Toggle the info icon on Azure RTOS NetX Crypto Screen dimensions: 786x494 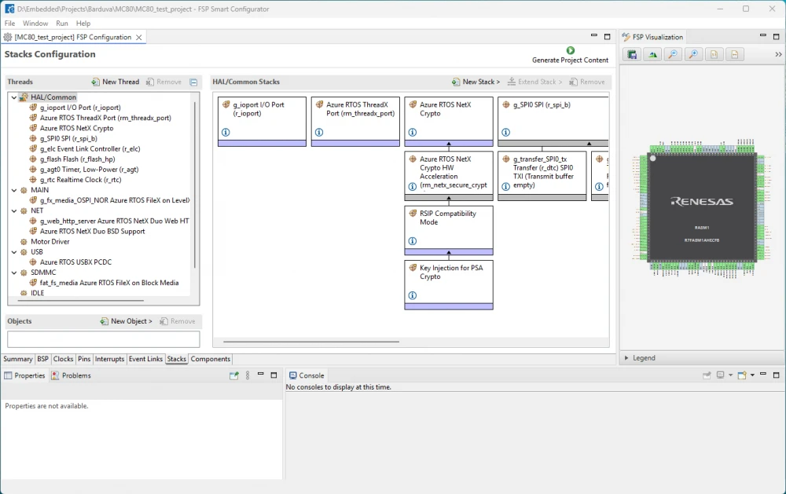[x=413, y=133]
